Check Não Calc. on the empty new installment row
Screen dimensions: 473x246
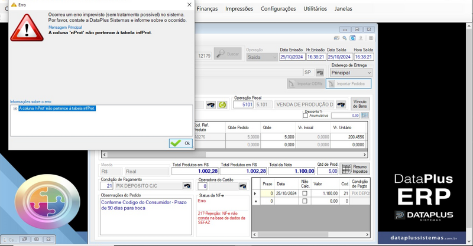[x=304, y=201]
